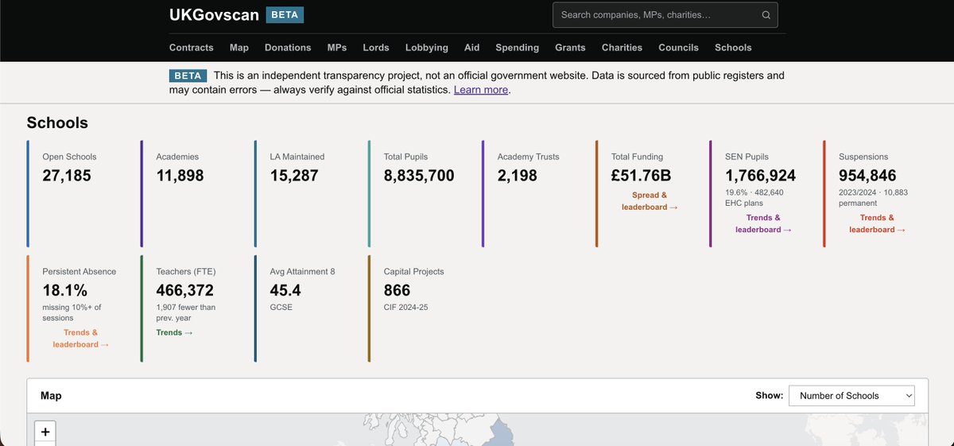Click the Academies 11,898 figure
Screen dimensions: 954x446
(x=180, y=176)
